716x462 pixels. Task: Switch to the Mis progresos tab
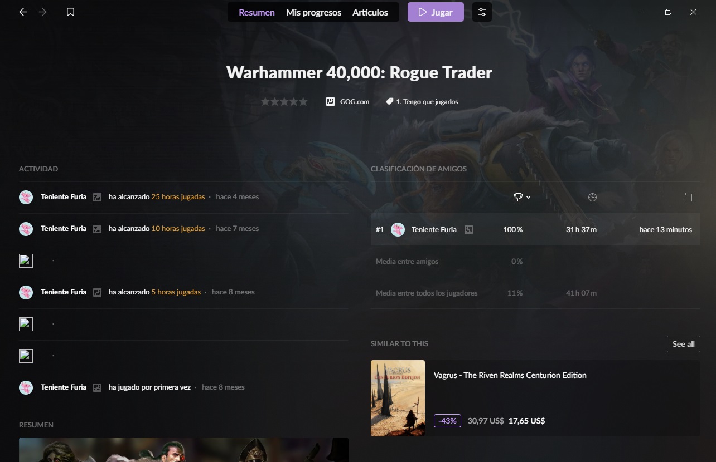(313, 12)
